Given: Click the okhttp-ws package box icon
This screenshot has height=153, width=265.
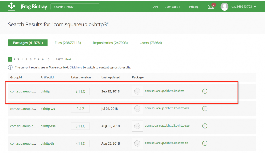Looking at the screenshot, I should pyautogui.click(x=137, y=109).
